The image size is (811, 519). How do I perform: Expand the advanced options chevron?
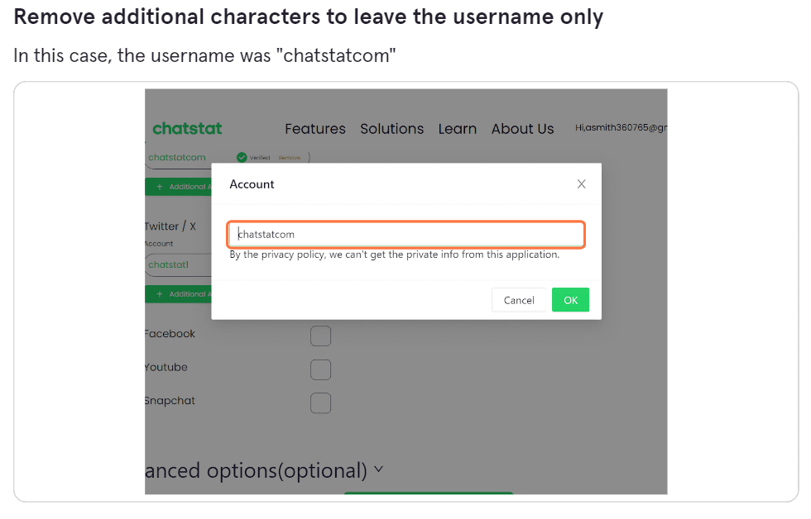pyautogui.click(x=379, y=469)
